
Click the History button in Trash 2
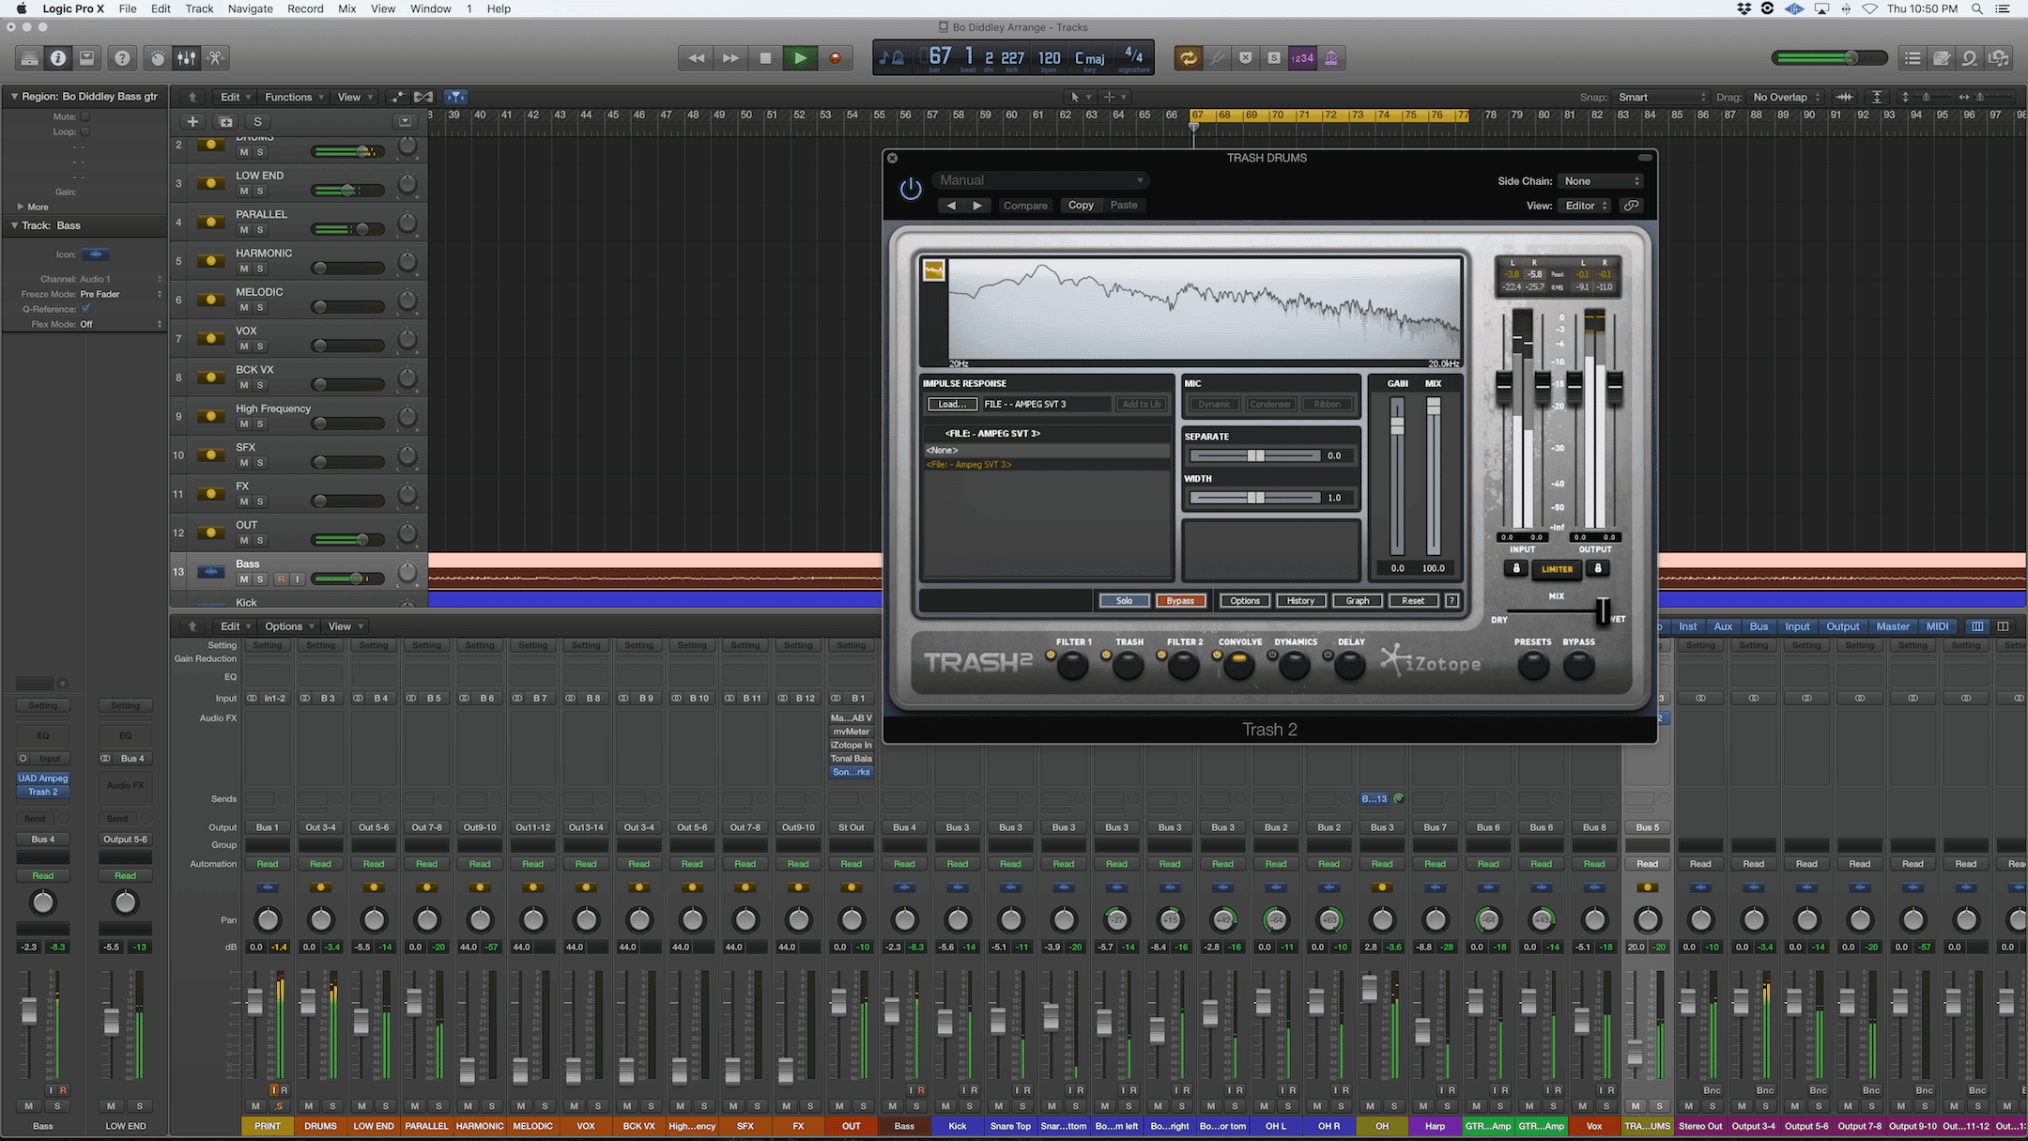(1300, 601)
